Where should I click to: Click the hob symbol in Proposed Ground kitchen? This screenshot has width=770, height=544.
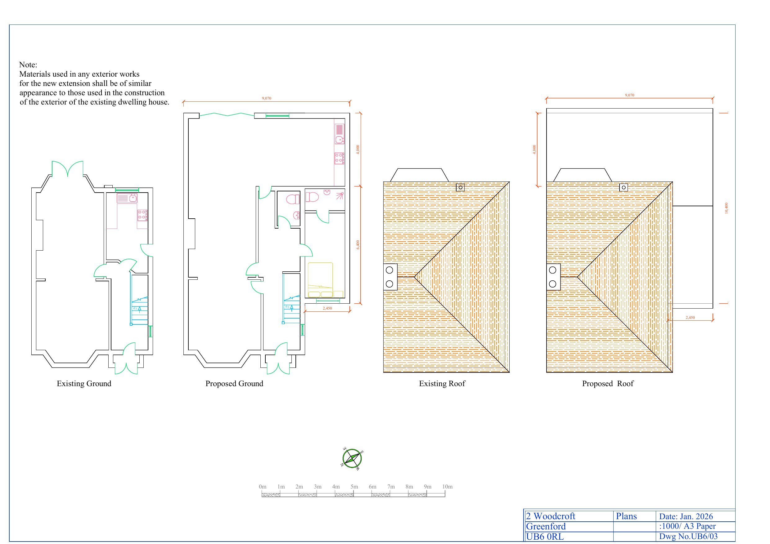coord(339,158)
